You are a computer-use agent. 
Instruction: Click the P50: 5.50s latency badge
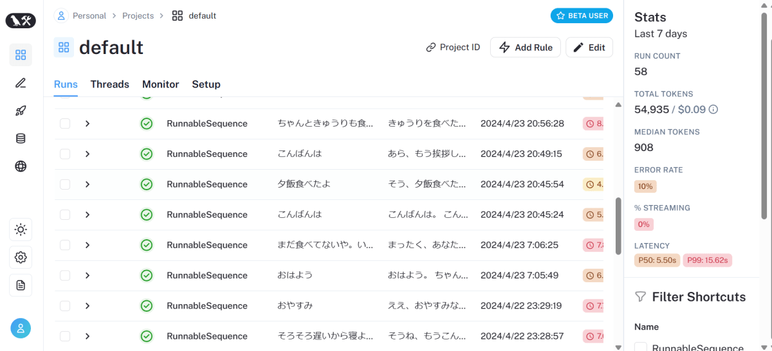point(657,260)
